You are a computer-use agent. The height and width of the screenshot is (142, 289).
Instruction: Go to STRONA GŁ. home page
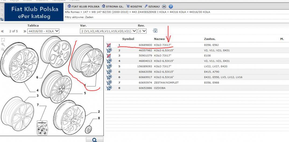point(112,6)
